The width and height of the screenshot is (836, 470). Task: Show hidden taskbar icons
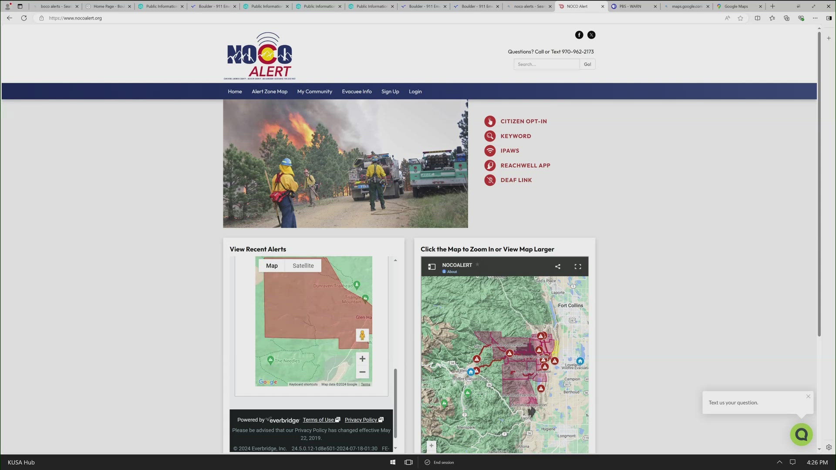[x=779, y=462]
